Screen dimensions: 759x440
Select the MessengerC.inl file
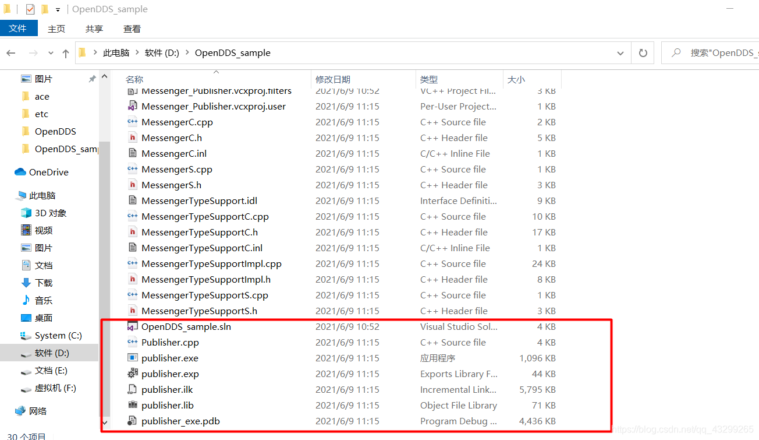174,154
